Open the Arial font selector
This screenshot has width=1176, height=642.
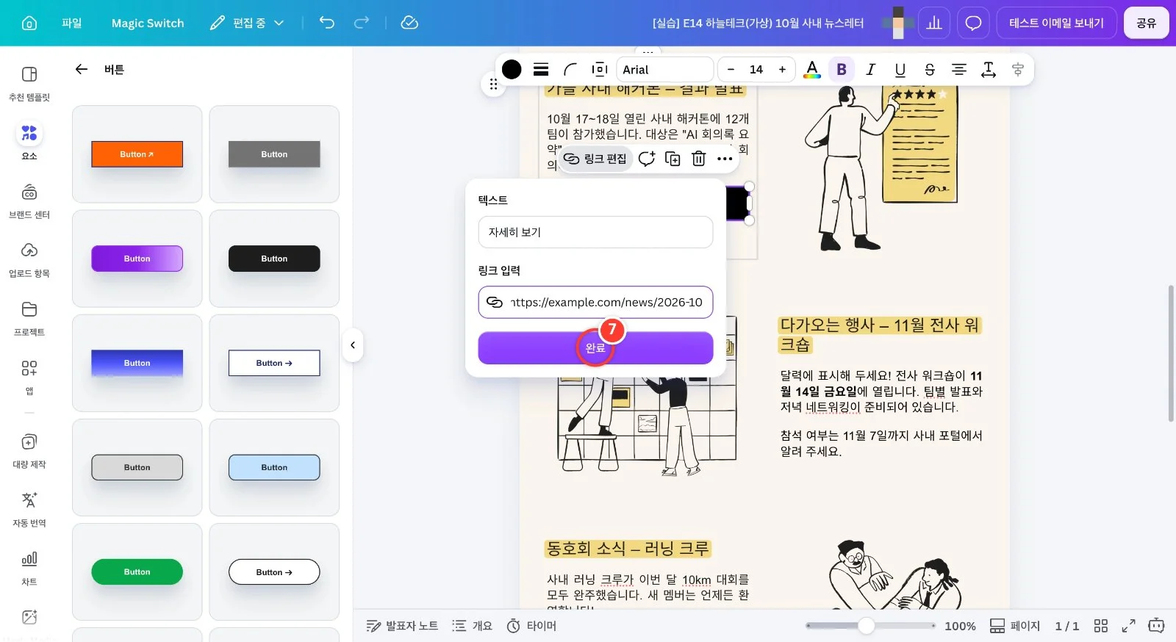[664, 69]
